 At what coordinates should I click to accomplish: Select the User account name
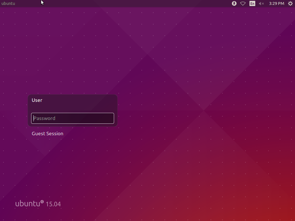[x=37, y=100]
